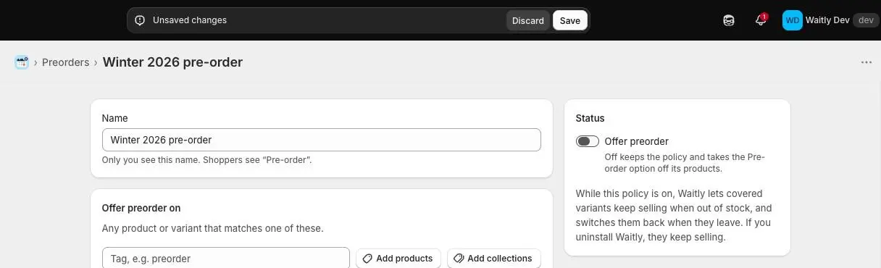The width and height of the screenshot is (881, 268).
Task: Click the Winter 2026 pre-order page title
Action: pyautogui.click(x=172, y=62)
